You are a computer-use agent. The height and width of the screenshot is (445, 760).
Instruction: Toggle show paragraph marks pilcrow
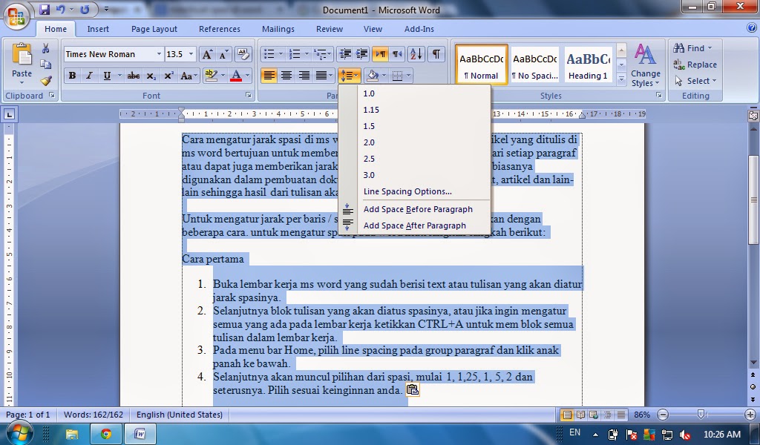(436, 53)
